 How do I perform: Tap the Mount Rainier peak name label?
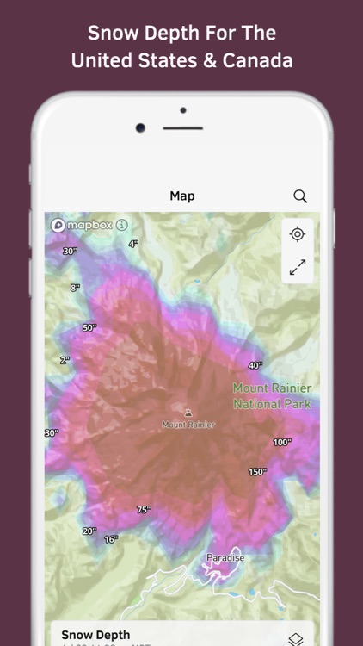tap(188, 425)
